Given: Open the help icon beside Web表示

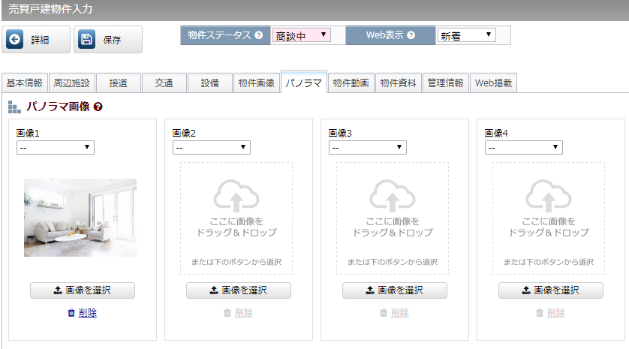Looking at the screenshot, I should point(411,35).
